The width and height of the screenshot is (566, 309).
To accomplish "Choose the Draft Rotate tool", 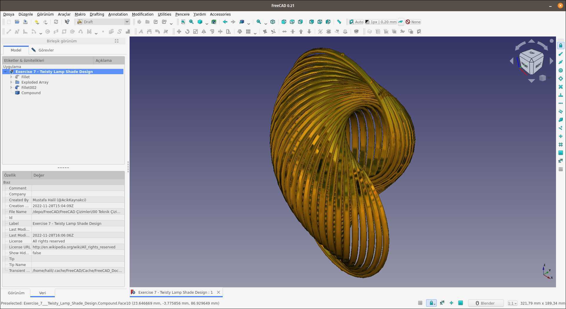I will 187,31.
